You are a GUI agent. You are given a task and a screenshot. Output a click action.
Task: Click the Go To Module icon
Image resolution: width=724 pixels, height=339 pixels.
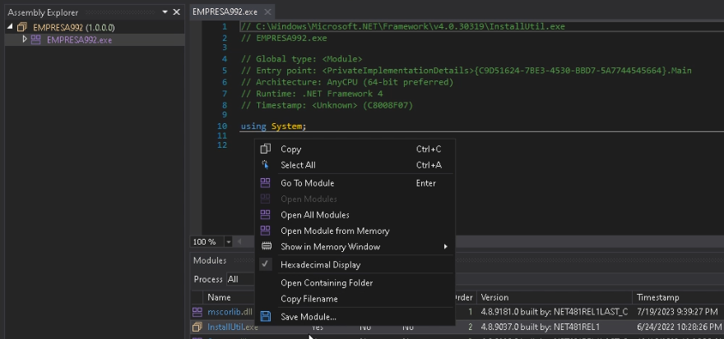[265, 183]
